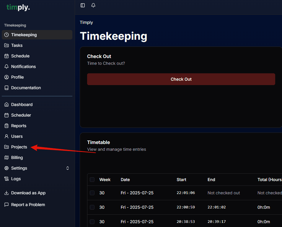This screenshot has height=227, width=282.
Task: Click the Download as App icon
Action: (6, 193)
